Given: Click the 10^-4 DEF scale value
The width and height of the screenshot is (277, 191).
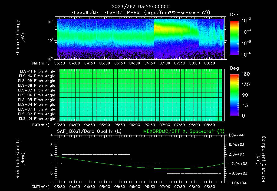Looking at the screenshot, I should click(246, 32).
